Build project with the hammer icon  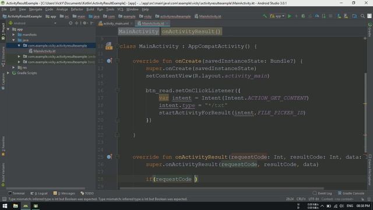pyautogui.click(x=265, y=16)
